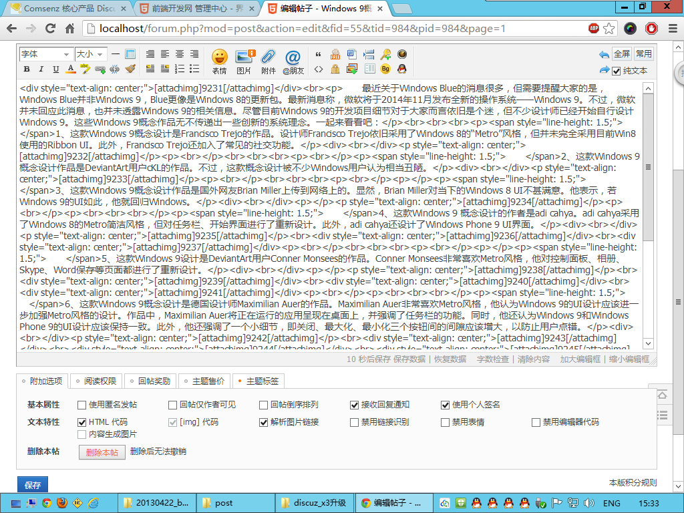
Task: Insert a hyperlink with the chain-plus icon
Action: coord(100,69)
